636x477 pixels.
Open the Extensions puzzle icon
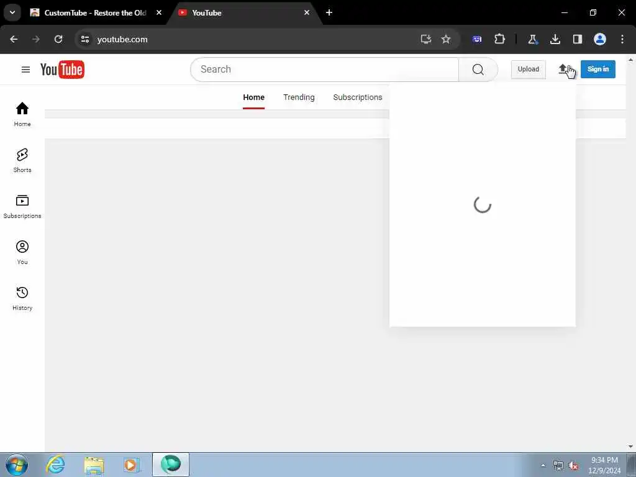click(499, 39)
